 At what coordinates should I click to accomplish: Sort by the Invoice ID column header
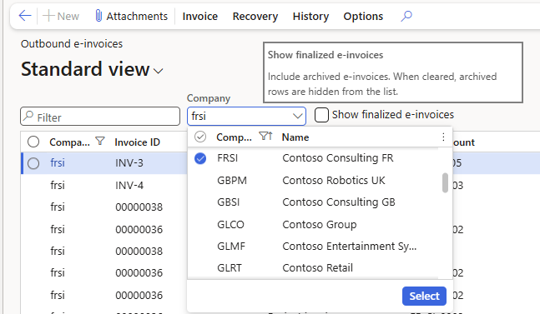point(138,142)
